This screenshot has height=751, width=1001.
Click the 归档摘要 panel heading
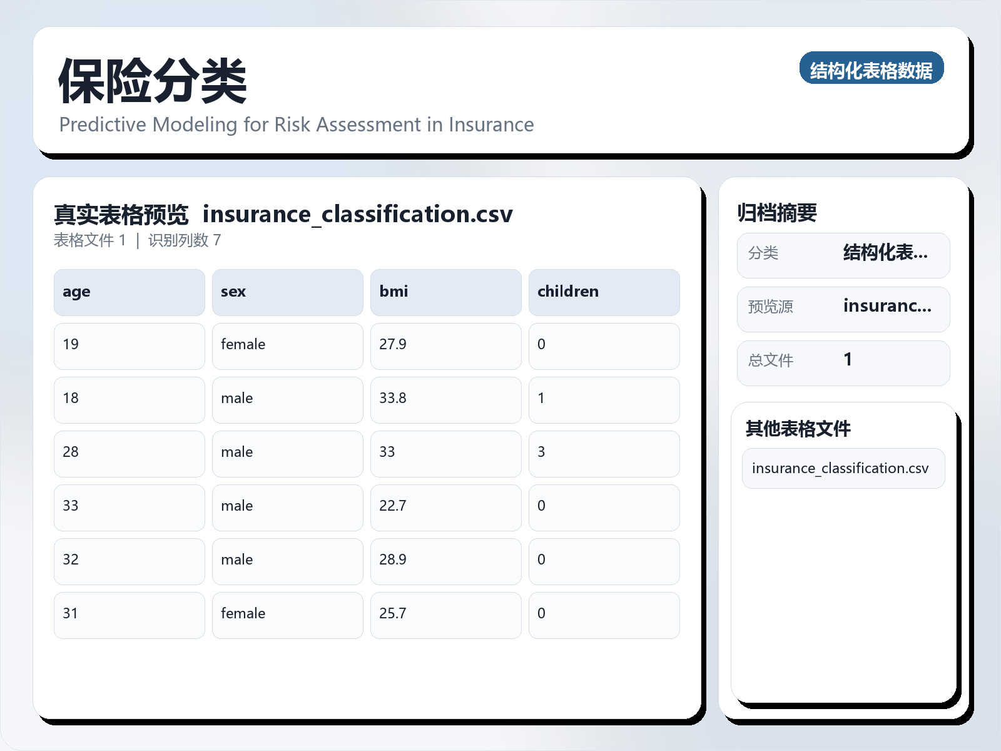coord(778,212)
